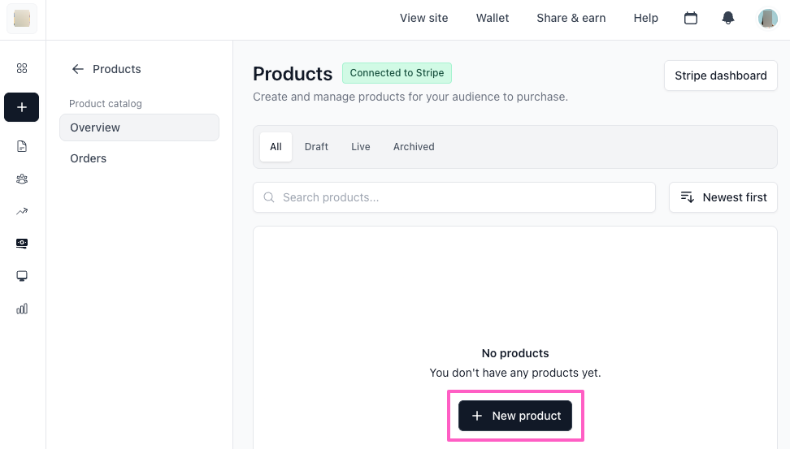Select the monetization cash icon in sidebar
The image size is (790, 449).
(x=22, y=243)
